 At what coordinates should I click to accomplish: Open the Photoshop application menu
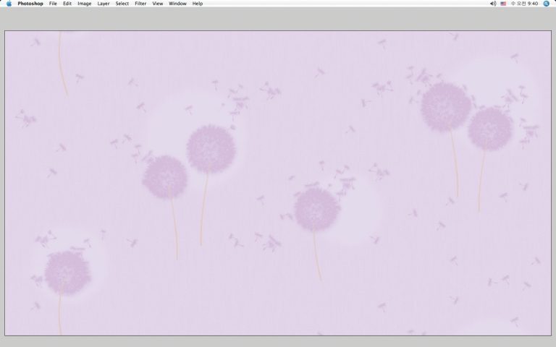coord(30,4)
